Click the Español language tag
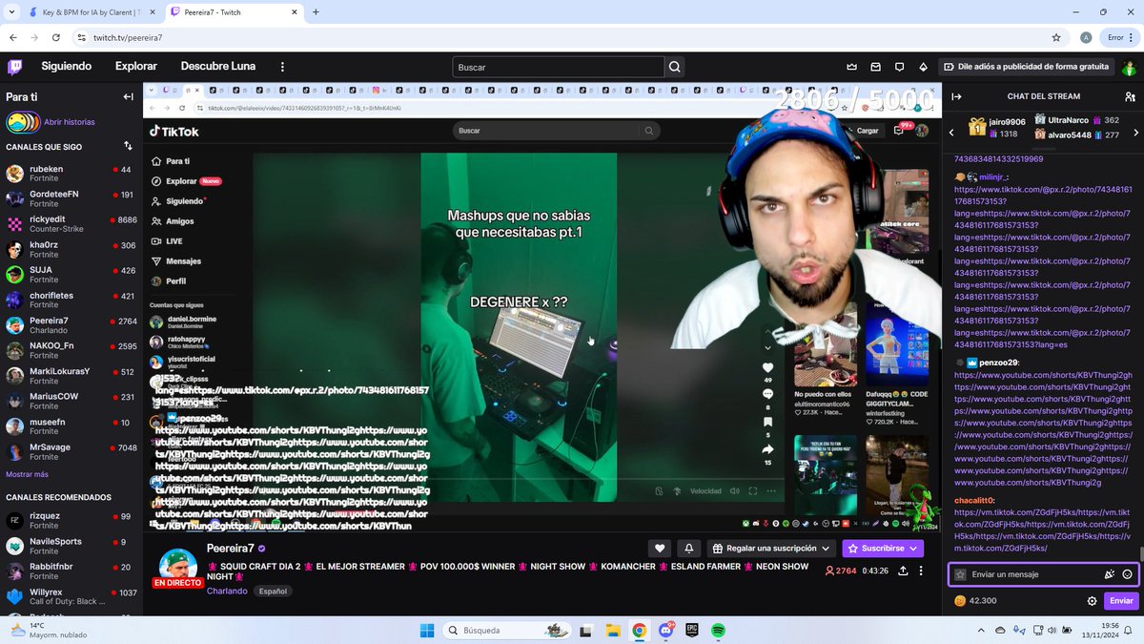This screenshot has height=644, width=1144. (273, 592)
